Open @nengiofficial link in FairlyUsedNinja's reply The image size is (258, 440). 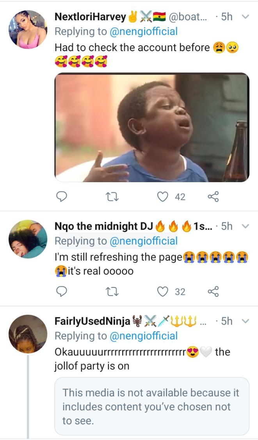143,336
